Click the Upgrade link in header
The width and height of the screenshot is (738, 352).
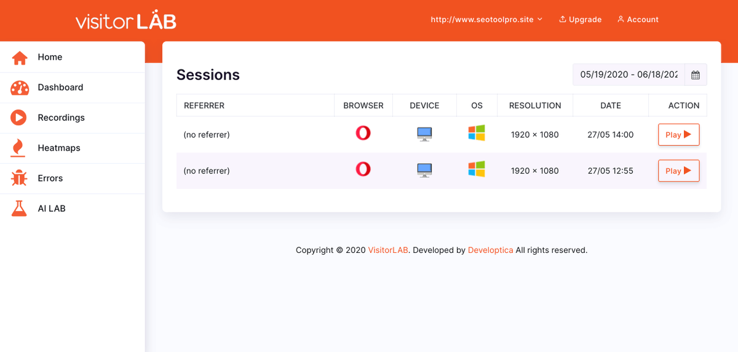pyautogui.click(x=580, y=20)
